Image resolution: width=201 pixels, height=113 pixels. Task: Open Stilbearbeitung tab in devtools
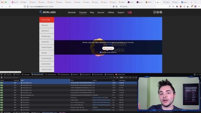[x=51, y=75]
